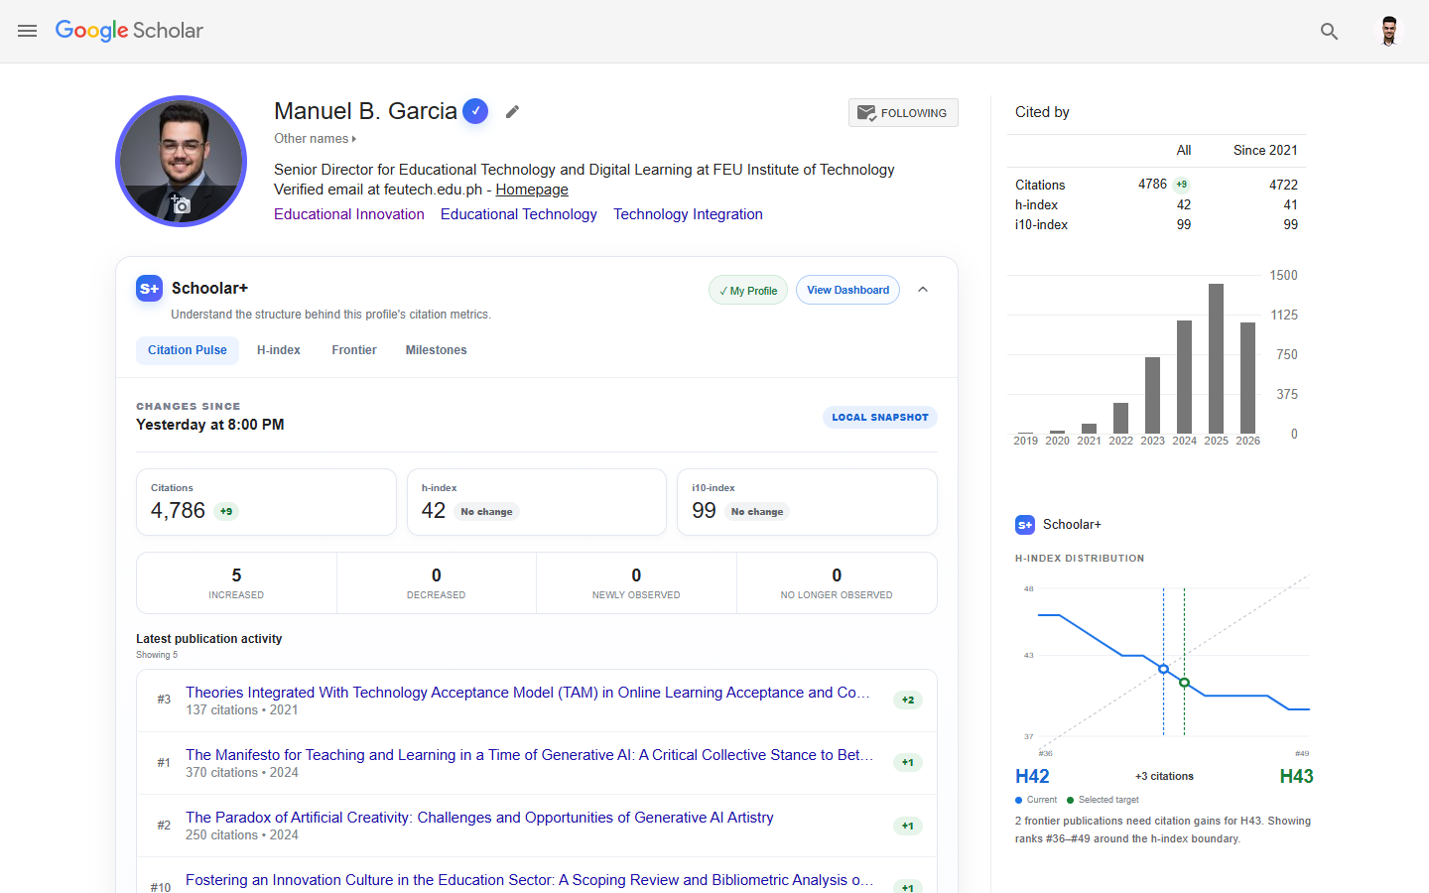Click the 0 DECREASED stat cell

tap(437, 583)
